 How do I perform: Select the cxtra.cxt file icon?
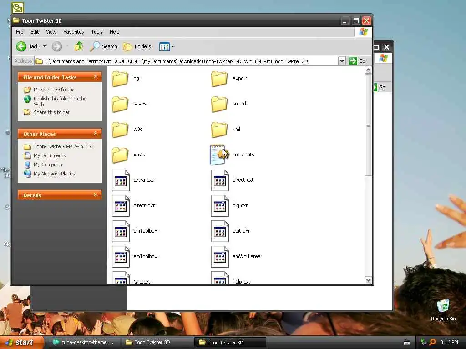(x=121, y=180)
